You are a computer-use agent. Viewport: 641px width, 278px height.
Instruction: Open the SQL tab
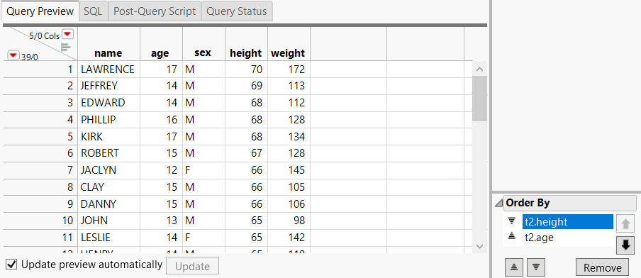pyautogui.click(x=93, y=11)
